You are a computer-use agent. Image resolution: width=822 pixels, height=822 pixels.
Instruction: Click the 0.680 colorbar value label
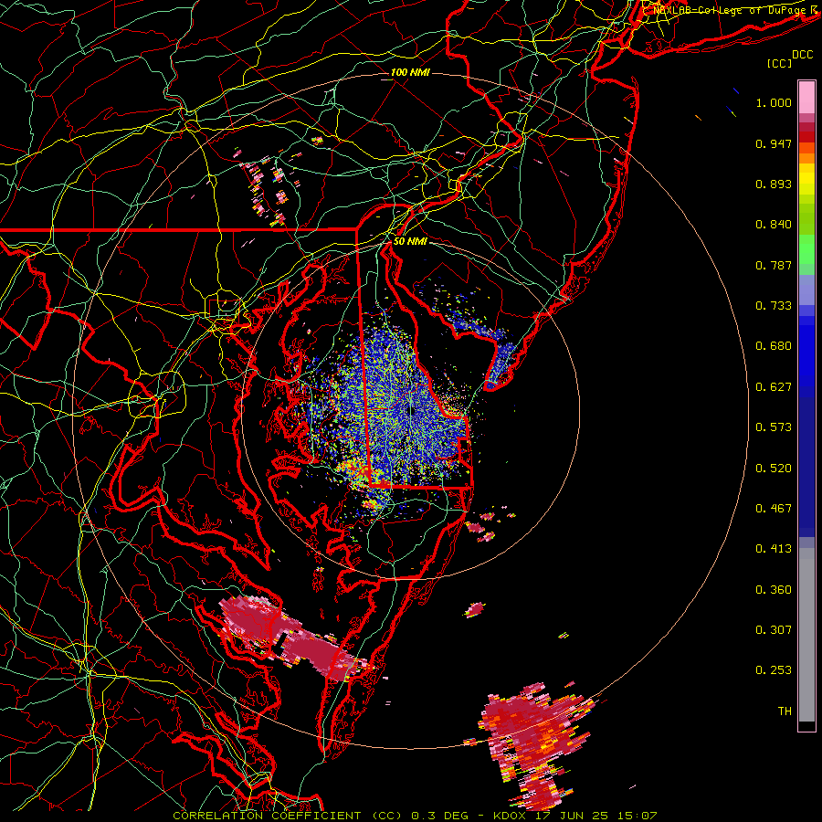coord(774,346)
